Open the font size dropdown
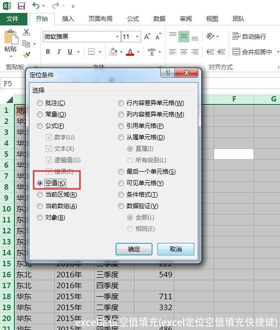280x330 pixels. coord(137,37)
